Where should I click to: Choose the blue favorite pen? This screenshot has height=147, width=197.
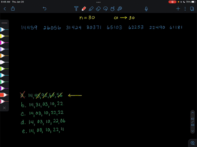tap(4, 29)
